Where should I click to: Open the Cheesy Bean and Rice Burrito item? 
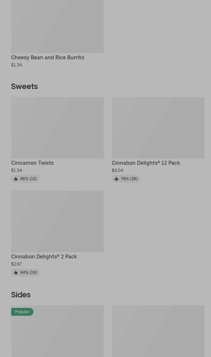click(x=48, y=58)
